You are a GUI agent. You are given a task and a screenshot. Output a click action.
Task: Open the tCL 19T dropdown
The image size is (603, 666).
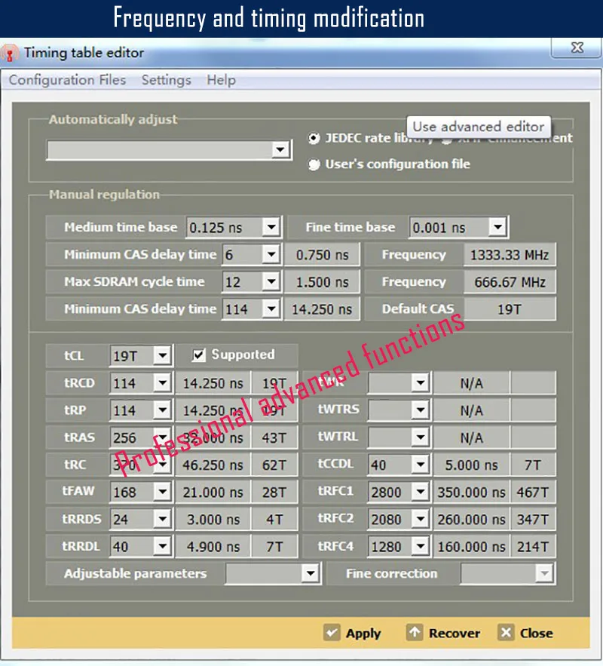click(x=161, y=355)
